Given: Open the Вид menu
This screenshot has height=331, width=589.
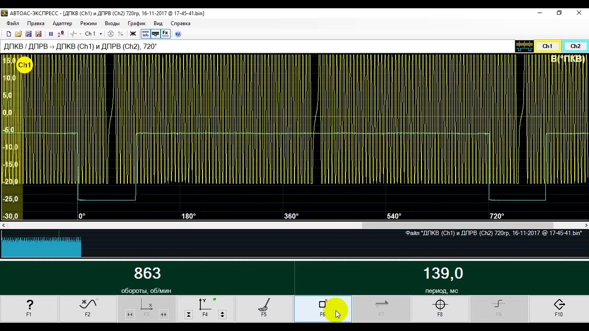Looking at the screenshot, I should pyautogui.click(x=158, y=23).
